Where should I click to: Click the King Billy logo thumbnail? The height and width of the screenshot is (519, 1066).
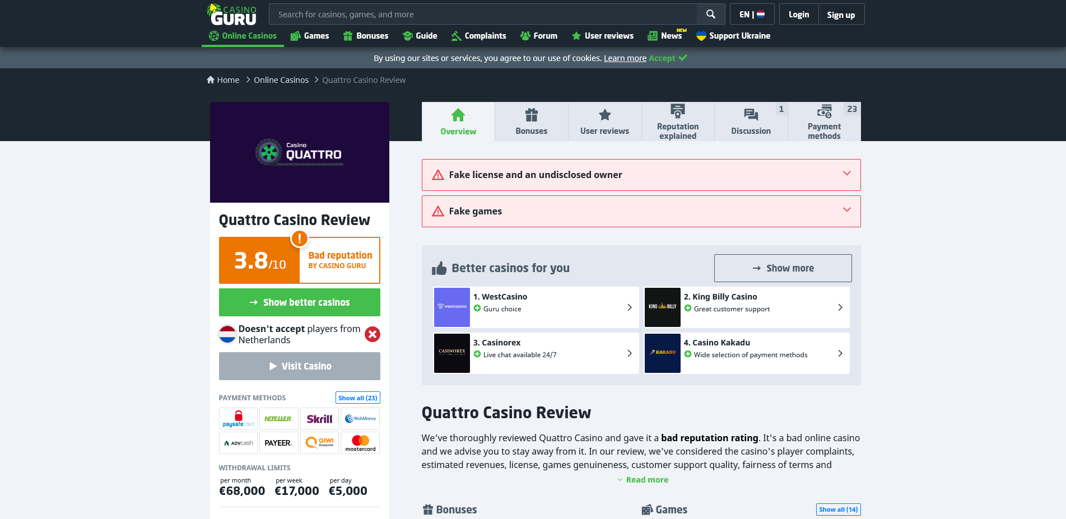[x=663, y=307]
